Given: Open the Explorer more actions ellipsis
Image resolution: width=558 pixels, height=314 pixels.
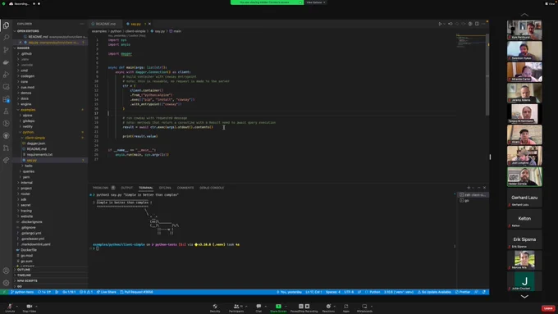Looking at the screenshot, I should [x=82, y=24].
